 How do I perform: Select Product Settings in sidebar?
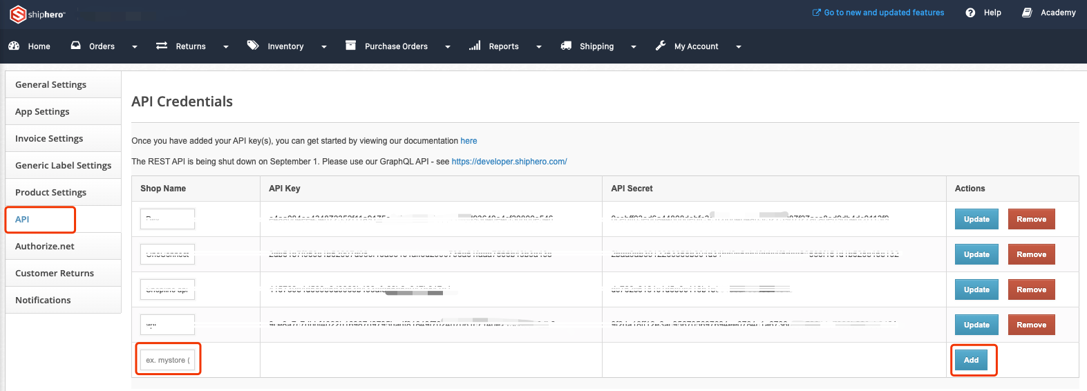63,192
